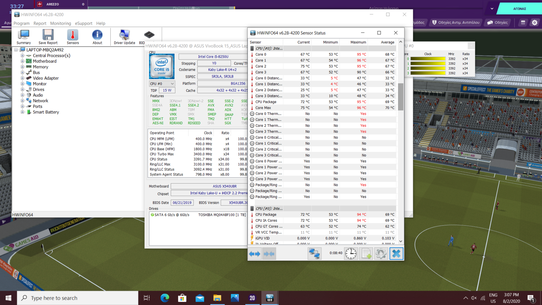This screenshot has width=542, height=305.
Task: Open the Report menu
Action: point(40,23)
